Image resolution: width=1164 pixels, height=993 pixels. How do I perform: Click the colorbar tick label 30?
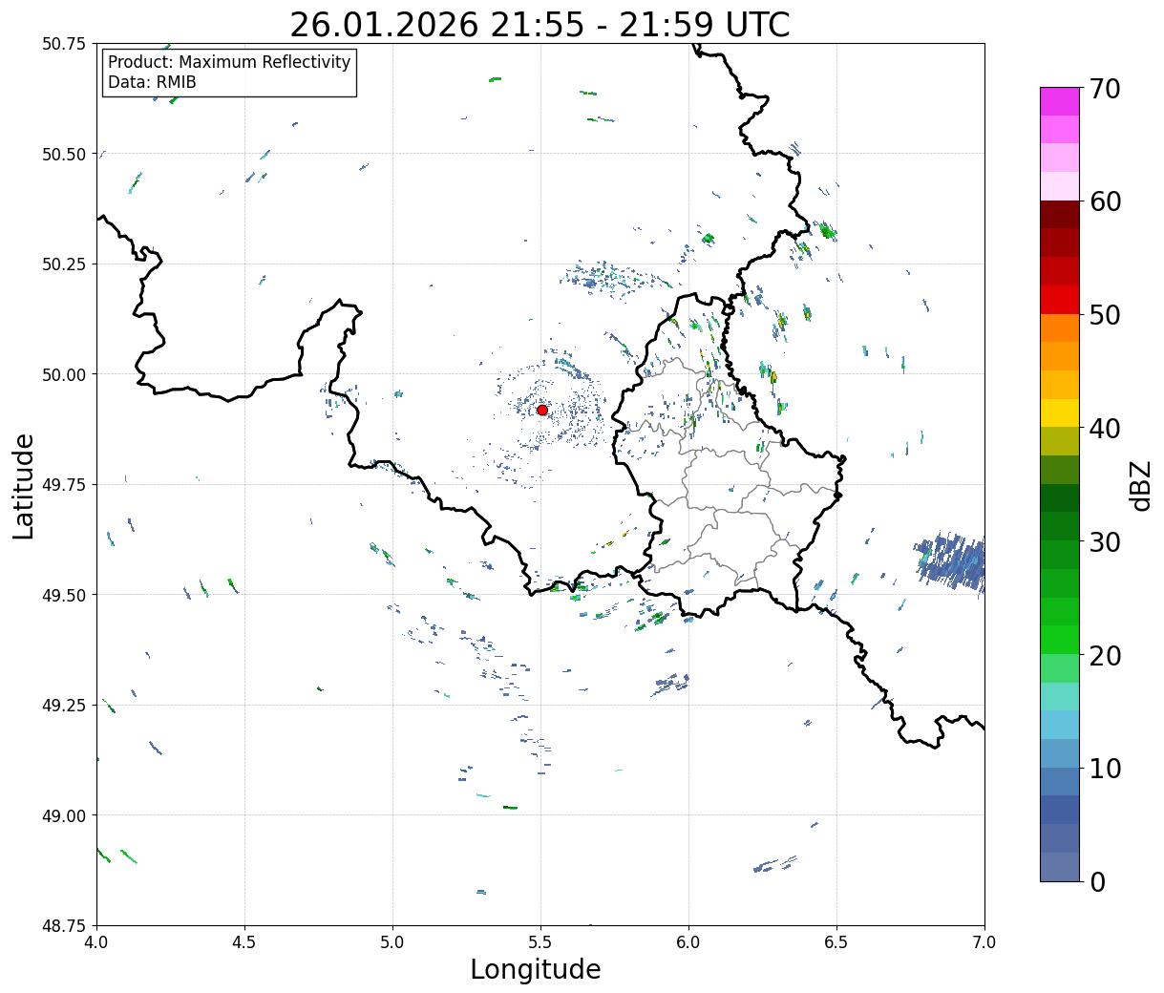pos(1105,542)
